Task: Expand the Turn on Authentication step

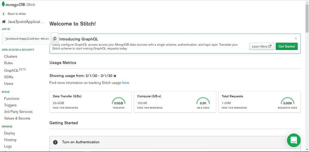Action: 175,142
